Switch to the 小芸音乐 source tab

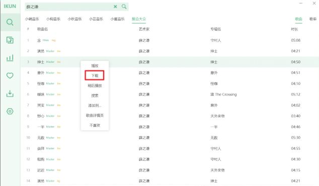[x=96, y=19]
